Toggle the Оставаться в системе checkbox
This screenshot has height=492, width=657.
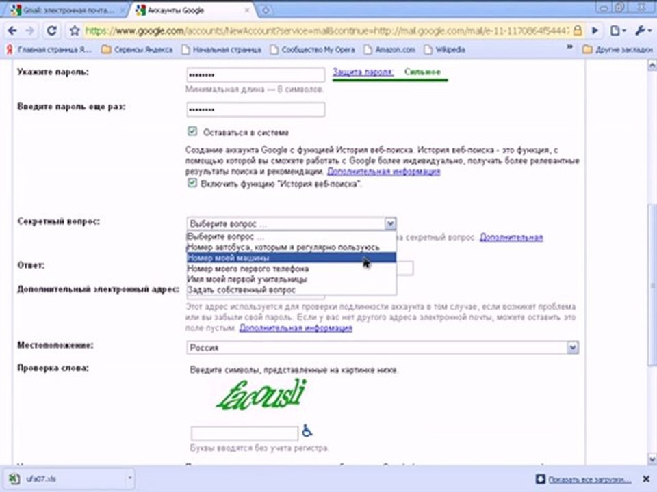point(192,131)
